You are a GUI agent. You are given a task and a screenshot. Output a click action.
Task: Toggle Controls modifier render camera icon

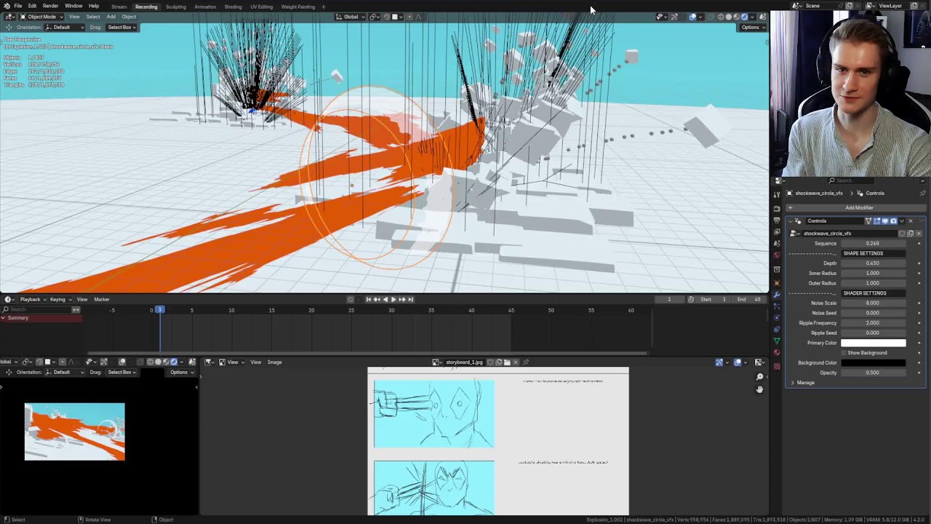pyautogui.click(x=893, y=221)
